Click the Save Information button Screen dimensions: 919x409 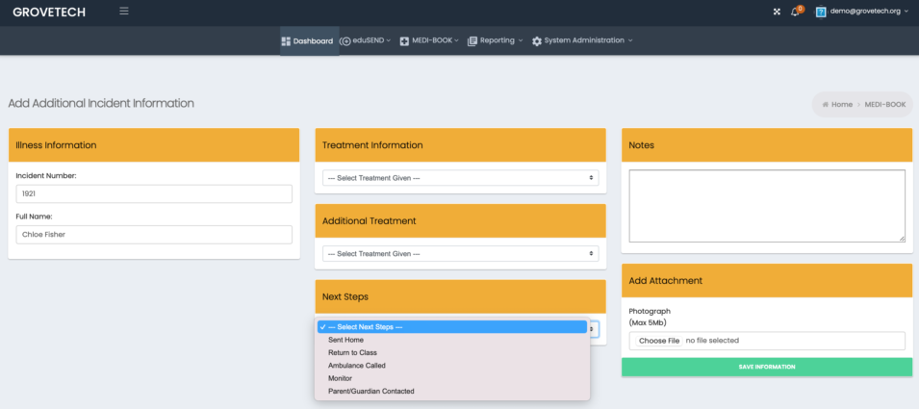[x=766, y=367]
